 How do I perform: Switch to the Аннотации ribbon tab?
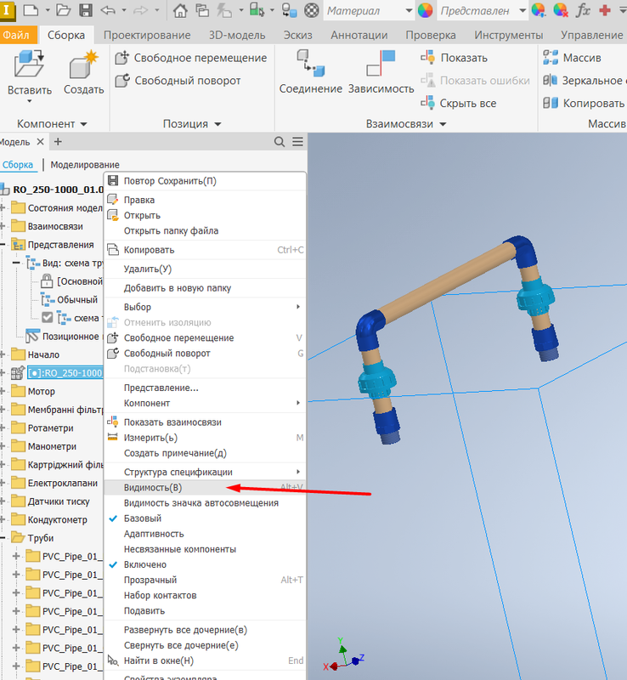pos(359,35)
